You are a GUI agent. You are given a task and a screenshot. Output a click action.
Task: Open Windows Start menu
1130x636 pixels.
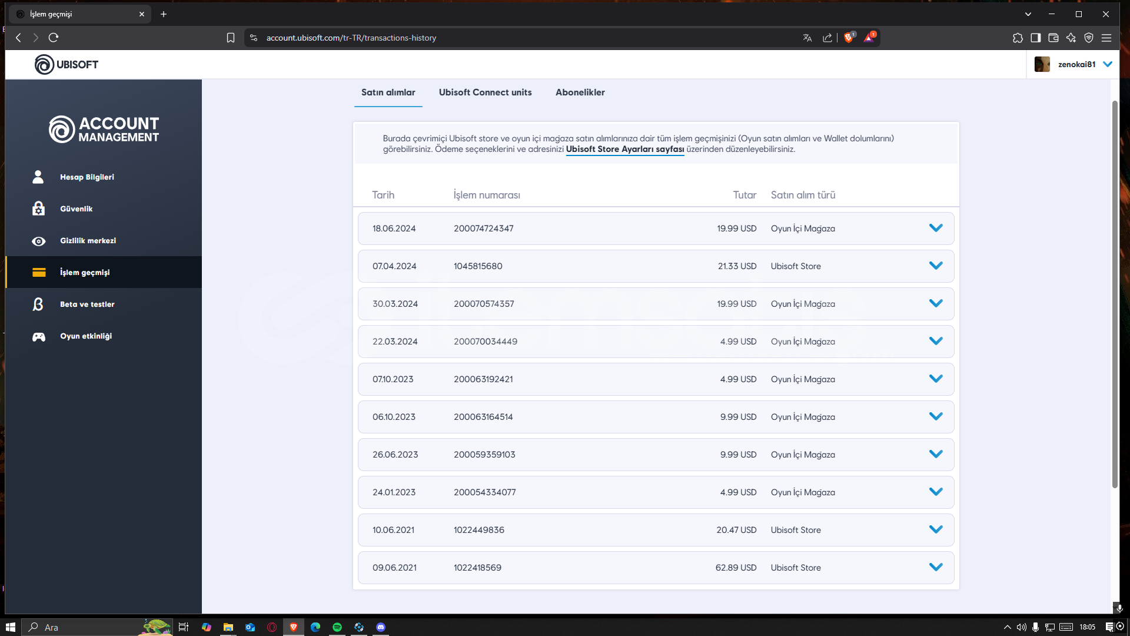pyautogui.click(x=11, y=627)
